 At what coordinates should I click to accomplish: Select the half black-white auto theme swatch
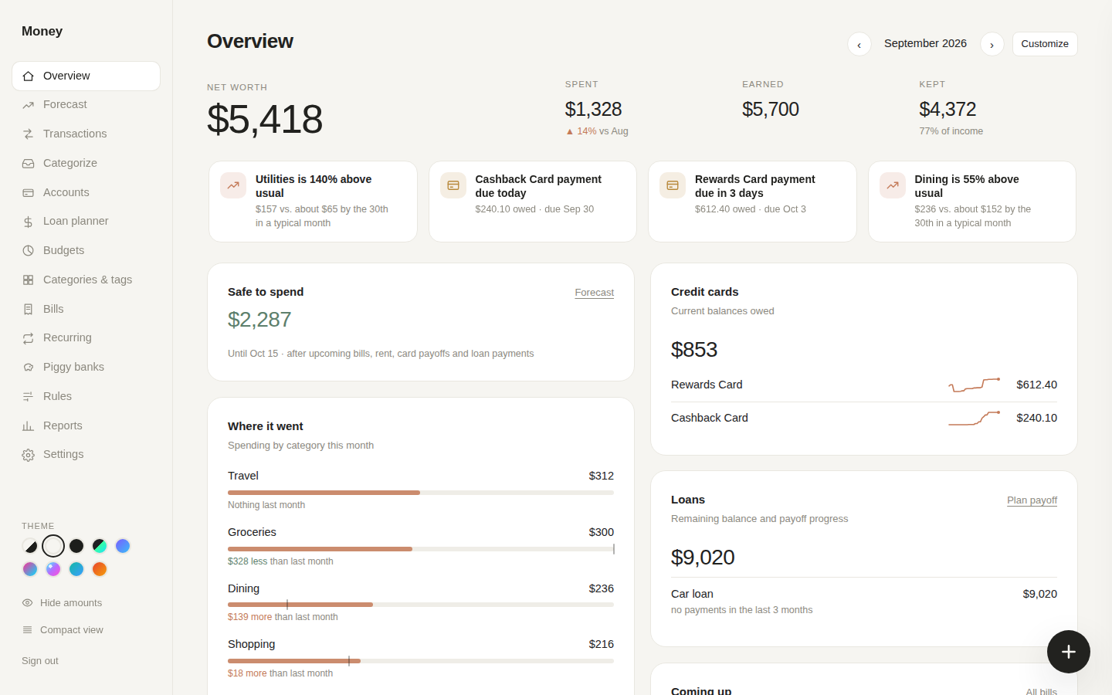pyautogui.click(x=30, y=546)
